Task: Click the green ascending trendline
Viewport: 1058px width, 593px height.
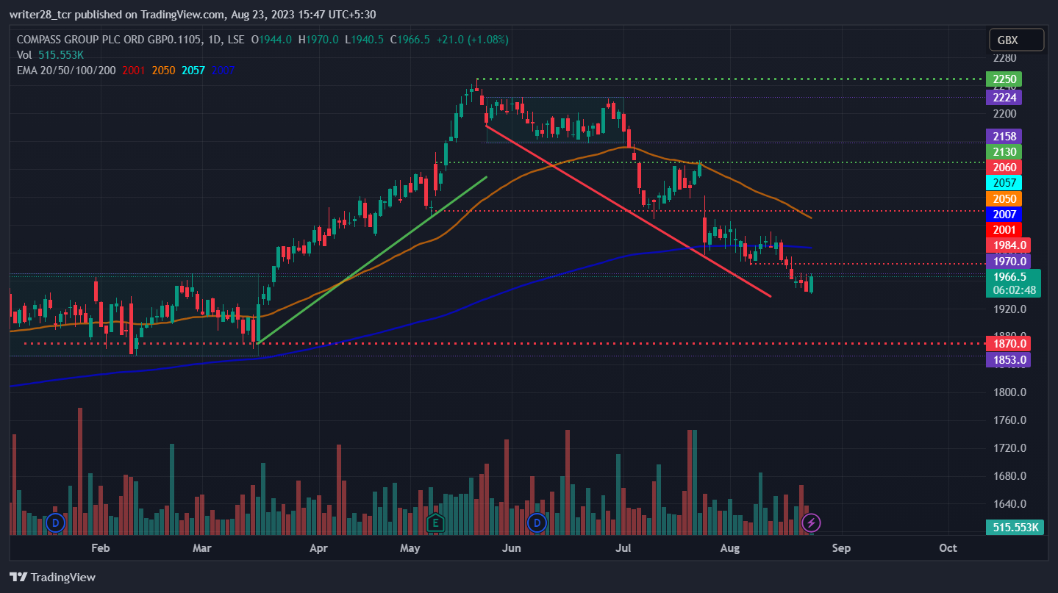Action: (x=373, y=259)
